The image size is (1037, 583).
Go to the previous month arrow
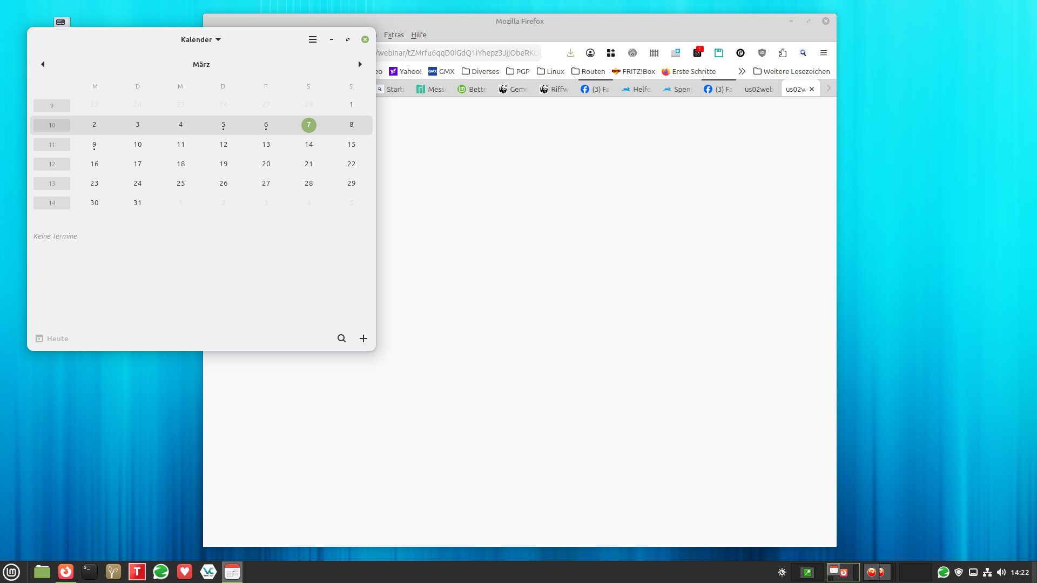pos(43,64)
